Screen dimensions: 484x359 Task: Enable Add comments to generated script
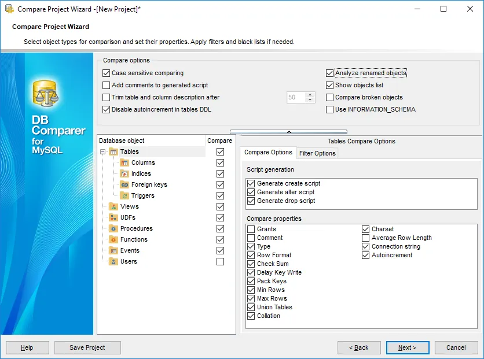point(106,85)
